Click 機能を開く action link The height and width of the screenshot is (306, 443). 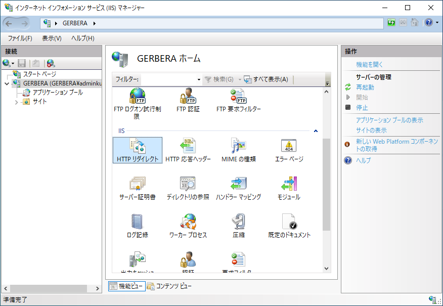[370, 64]
